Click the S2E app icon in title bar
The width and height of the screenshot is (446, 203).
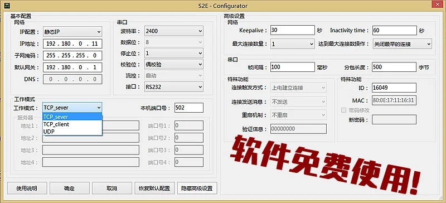7,6
